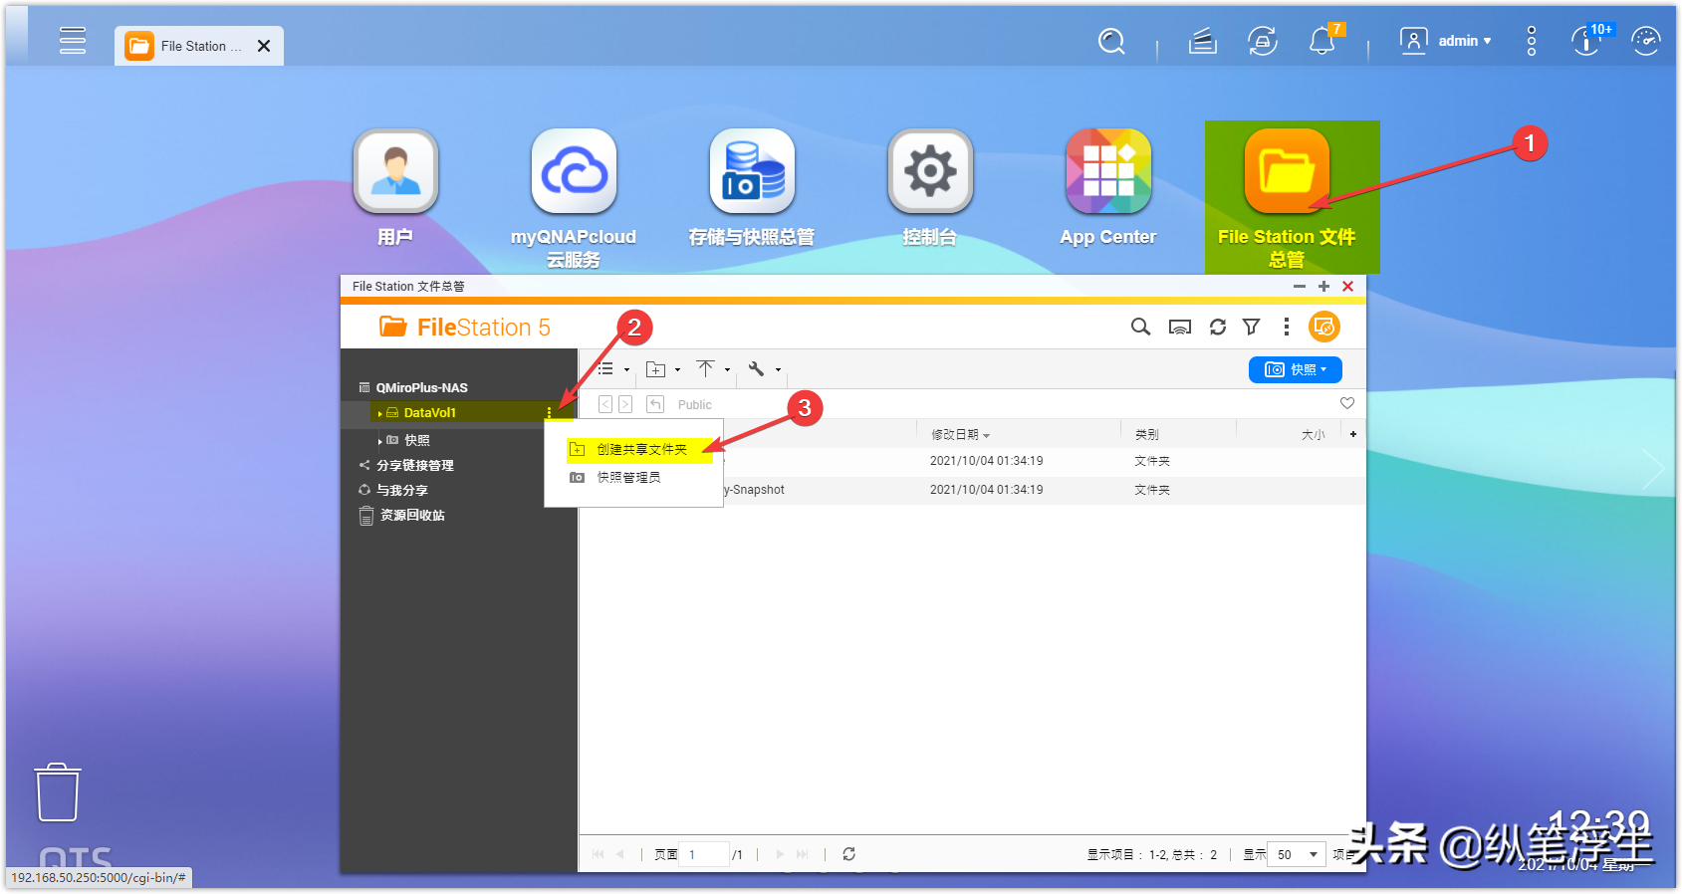Close the File Station taskbar tab
The width and height of the screenshot is (1682, 894).
(x=264, y=46)
